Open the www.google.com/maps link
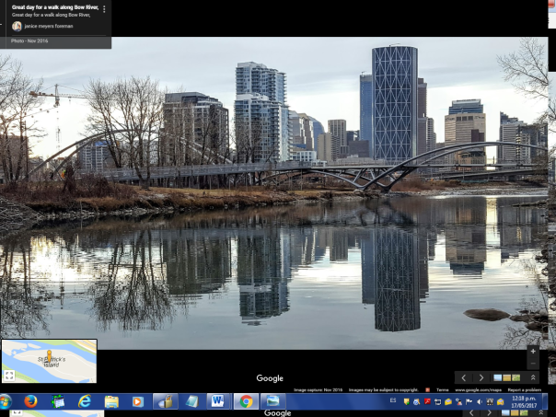 pos(477,389)
